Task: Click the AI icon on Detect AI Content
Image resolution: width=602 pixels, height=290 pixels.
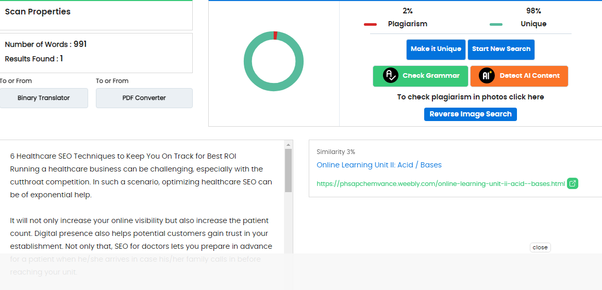Action: click(x=487, y=76)
